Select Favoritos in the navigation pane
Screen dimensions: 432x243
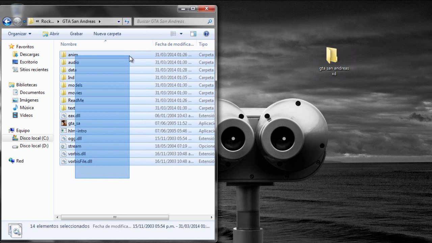tap(25, 47)
